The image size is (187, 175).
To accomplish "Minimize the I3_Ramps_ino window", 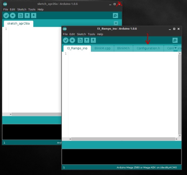I will point(170,29).
